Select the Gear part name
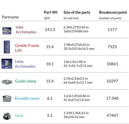Image resolution: width=129 pixels, height=124 pixels. tap(19, 115)
